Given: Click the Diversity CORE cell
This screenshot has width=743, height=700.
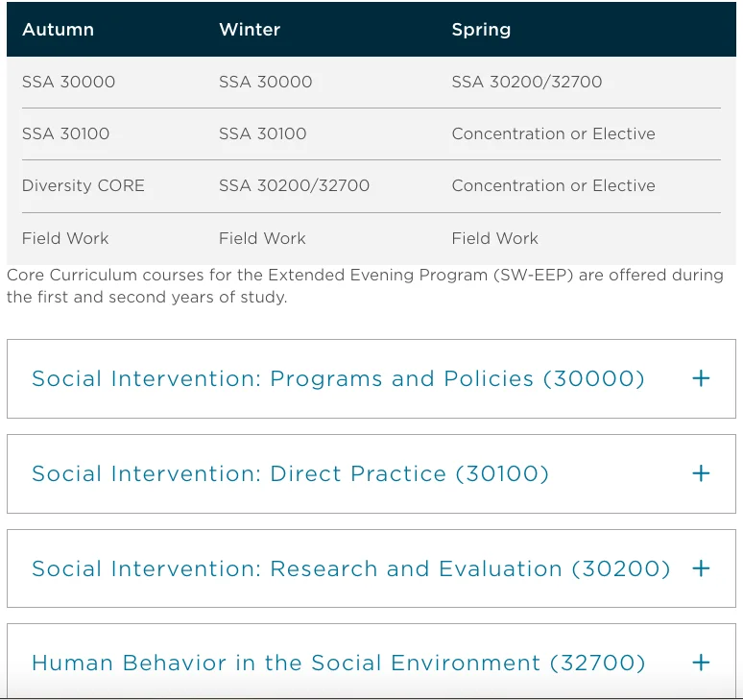Looking at the screenshot, I should click(84, 185).
